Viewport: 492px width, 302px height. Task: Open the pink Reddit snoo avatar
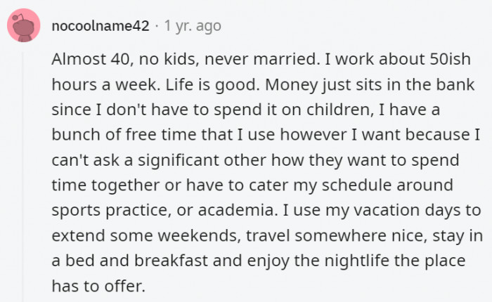point(24,25)
